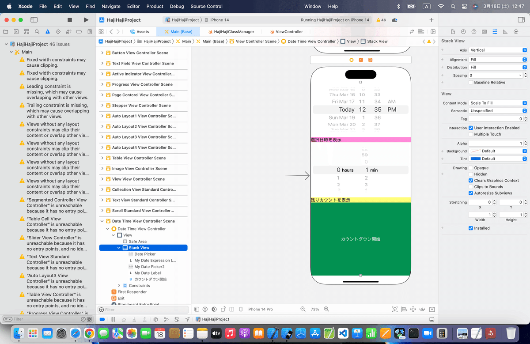The width and height of the screenshot is (530, 344).
Task: Show the Quick Help inspector
Action: click(474, 32)
